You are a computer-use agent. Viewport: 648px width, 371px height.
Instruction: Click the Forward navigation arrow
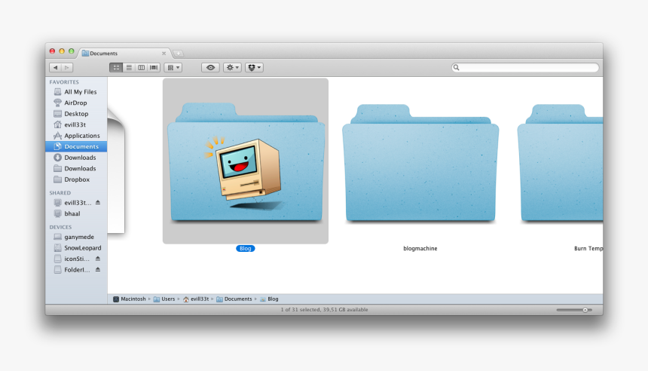coord(67,67)
